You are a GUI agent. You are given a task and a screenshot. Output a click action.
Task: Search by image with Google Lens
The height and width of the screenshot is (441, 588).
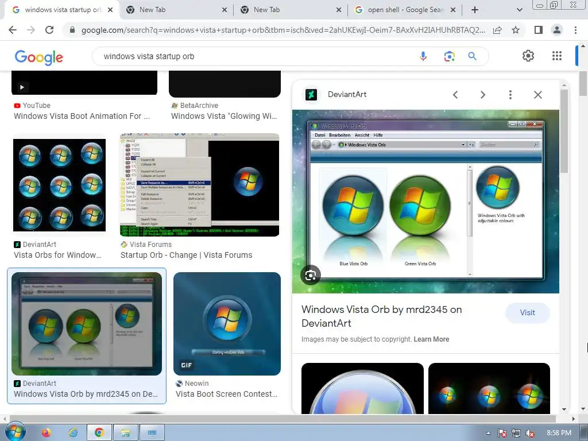pyautogui.click(x=449, y=56)
